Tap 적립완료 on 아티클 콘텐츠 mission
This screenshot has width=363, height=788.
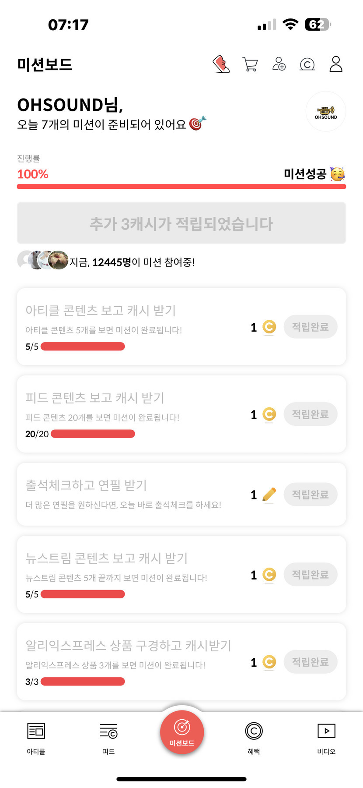click(x=311, y=327)
